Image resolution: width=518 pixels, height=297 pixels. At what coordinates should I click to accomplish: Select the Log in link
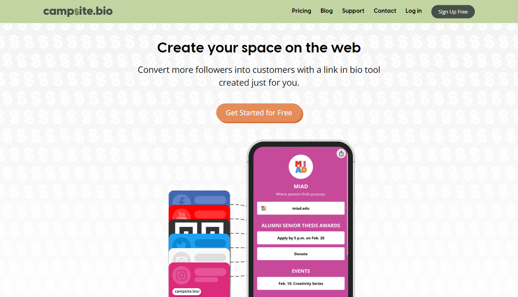coord(413,11)
